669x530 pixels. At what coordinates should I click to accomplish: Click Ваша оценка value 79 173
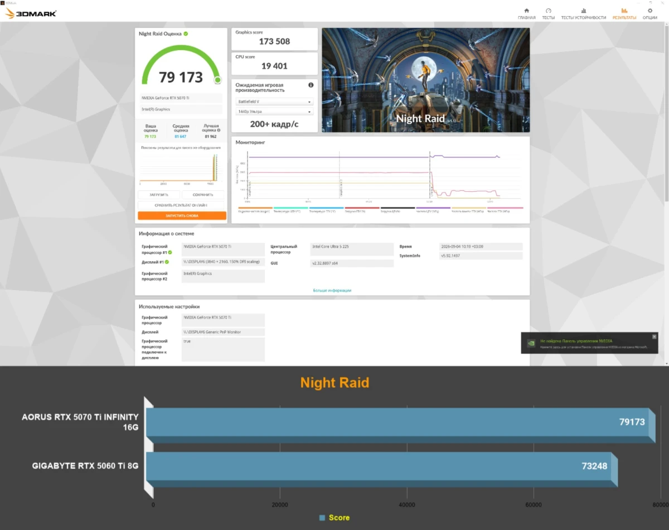[x=151, y=136]
